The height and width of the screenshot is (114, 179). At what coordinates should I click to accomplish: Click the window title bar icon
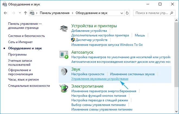pyautogui.click(x=5, y=4)
